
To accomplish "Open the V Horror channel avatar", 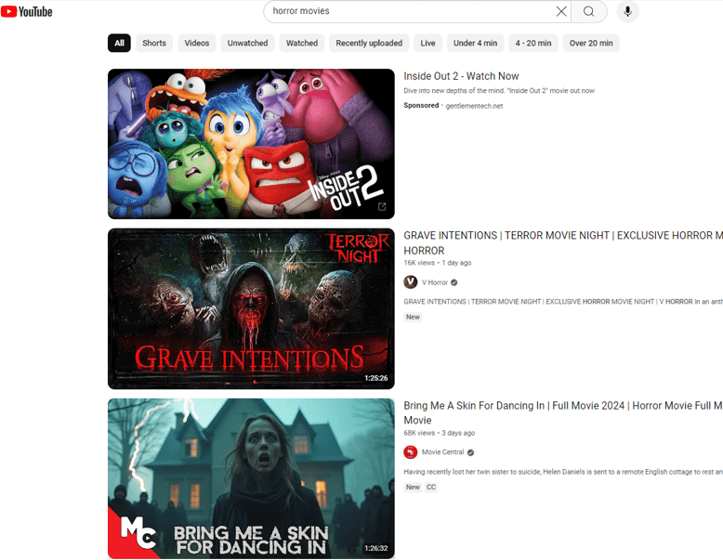I will click(411, 282).
